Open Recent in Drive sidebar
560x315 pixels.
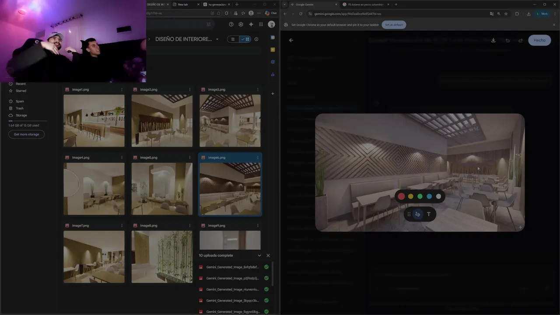point(21,84)
